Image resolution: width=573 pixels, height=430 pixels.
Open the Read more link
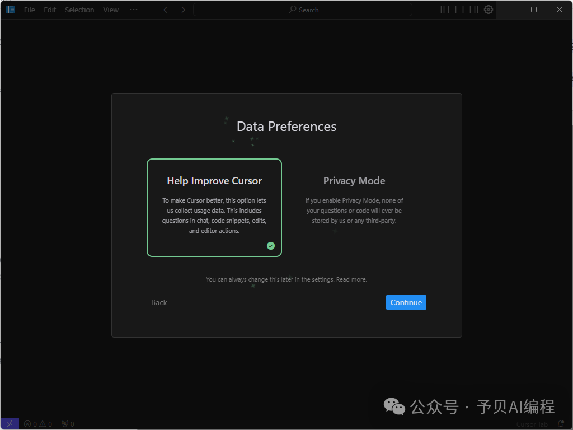pyautogui.click(x=351, y=279)
